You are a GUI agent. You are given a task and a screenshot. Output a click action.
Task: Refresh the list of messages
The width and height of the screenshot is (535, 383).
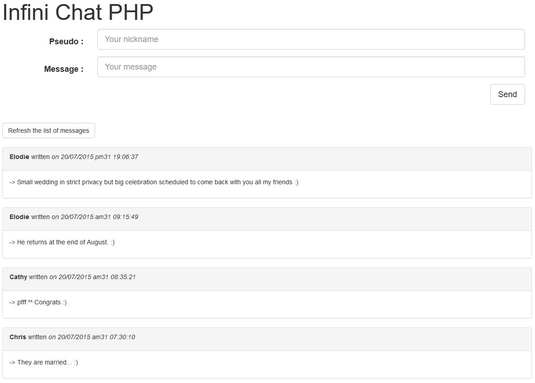(48, 131)
